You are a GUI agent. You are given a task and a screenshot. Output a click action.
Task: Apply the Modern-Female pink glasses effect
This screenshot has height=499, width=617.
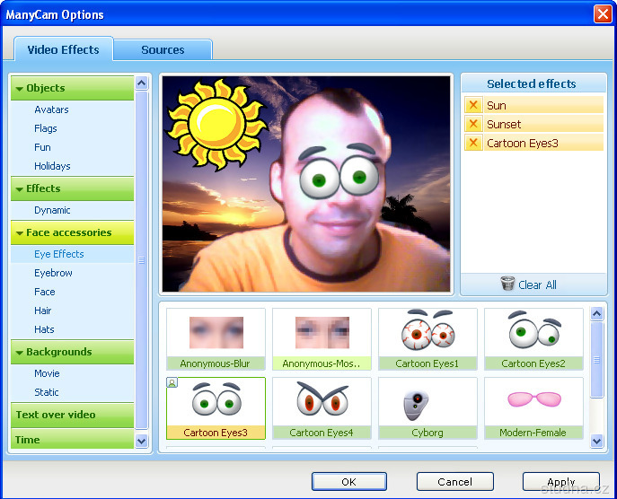533,408
